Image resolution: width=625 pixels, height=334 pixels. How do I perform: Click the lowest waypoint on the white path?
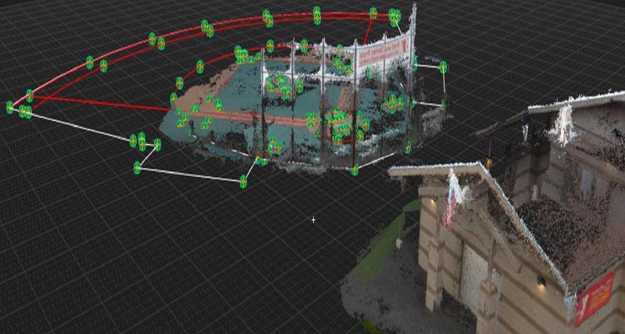pyautogui.click(x=243, y=182)
